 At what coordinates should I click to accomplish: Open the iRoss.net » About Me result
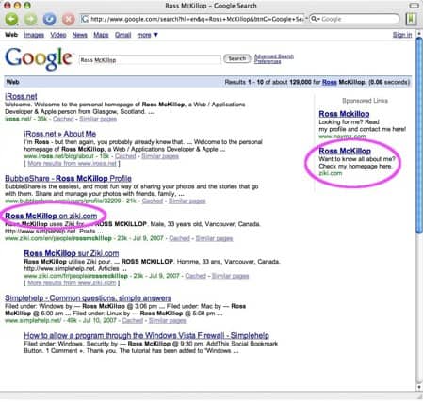coord(60,134)
